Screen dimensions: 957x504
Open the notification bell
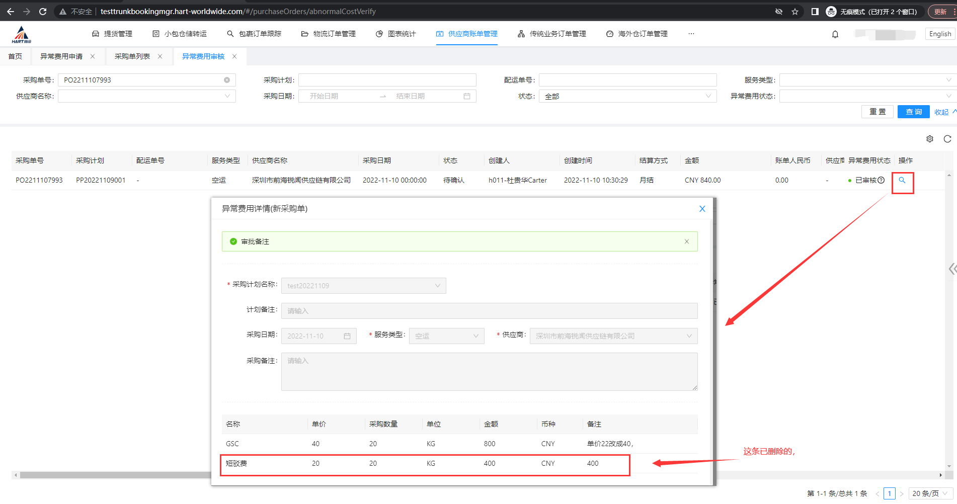pos(835,34)
